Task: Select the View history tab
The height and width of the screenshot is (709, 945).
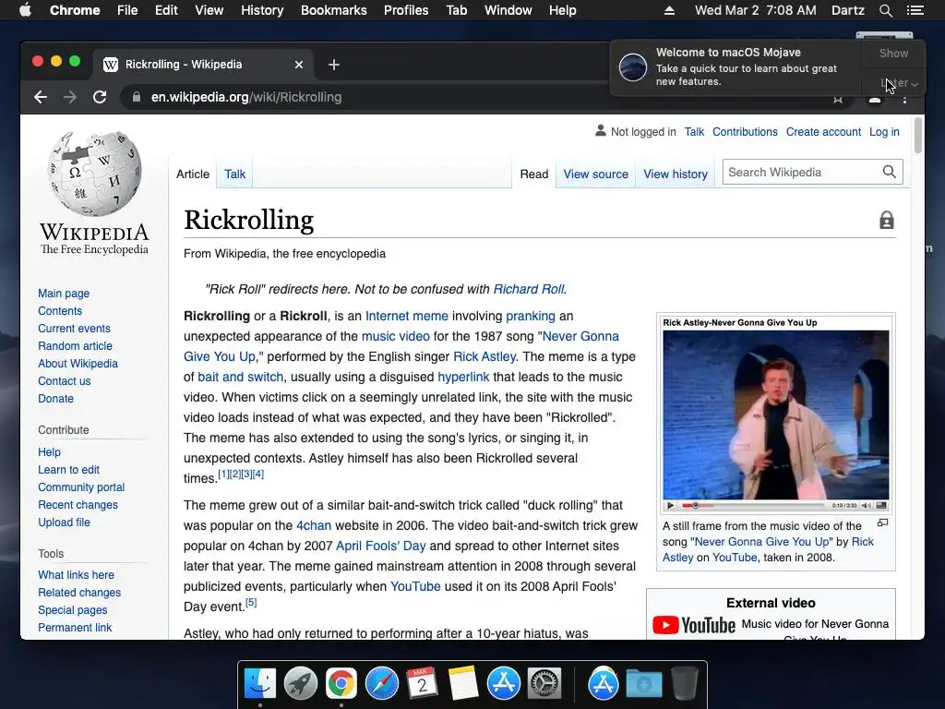Action: 675,174
